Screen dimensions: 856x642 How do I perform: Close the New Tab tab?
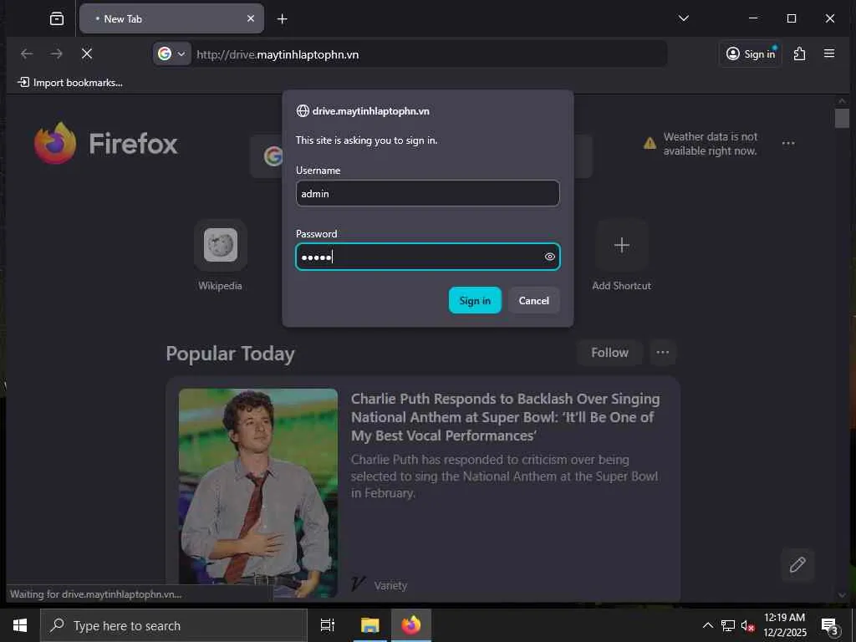click(x=251, y=18)
